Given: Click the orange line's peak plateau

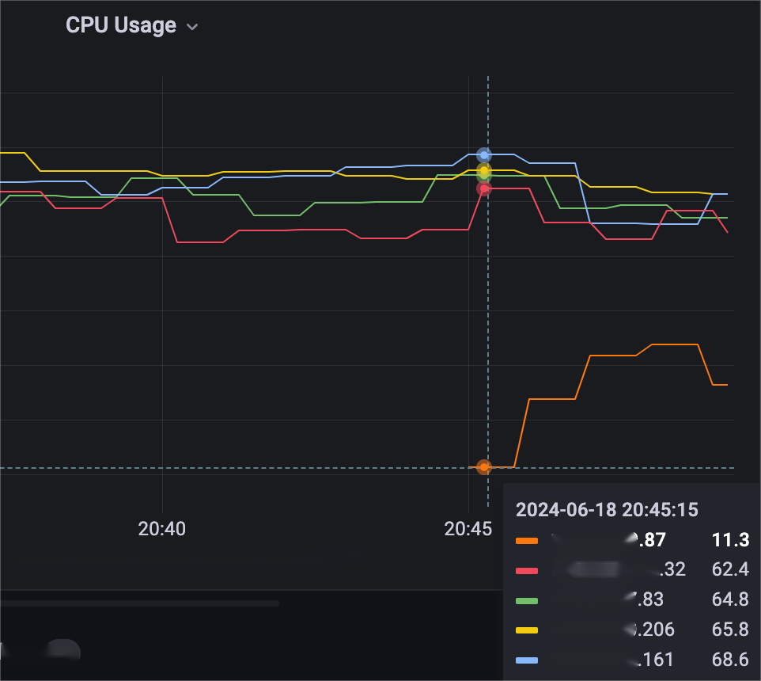Looking at the screenshot, I should [x=675, y=344].
